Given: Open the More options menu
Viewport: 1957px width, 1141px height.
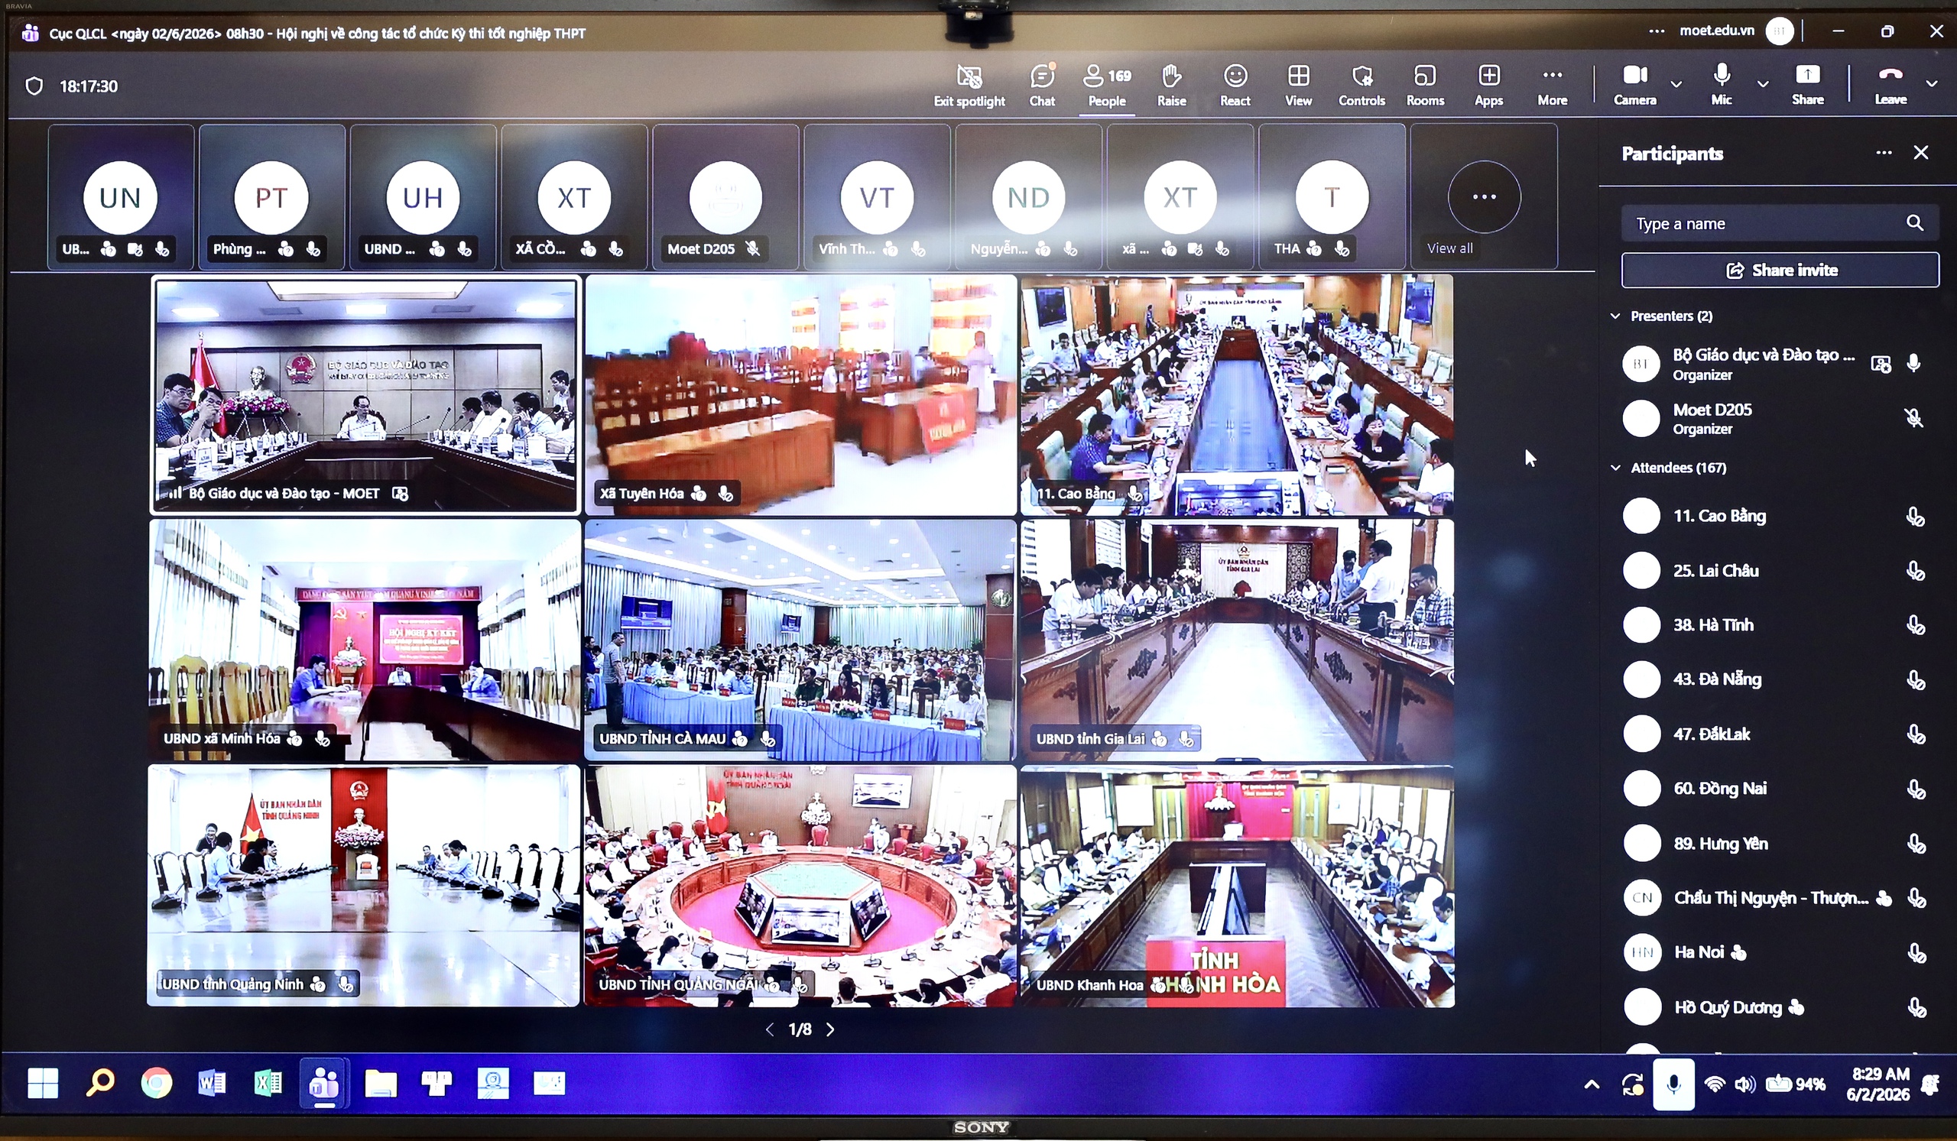Looking at the screenshot, I should [x=1552, y=85].
